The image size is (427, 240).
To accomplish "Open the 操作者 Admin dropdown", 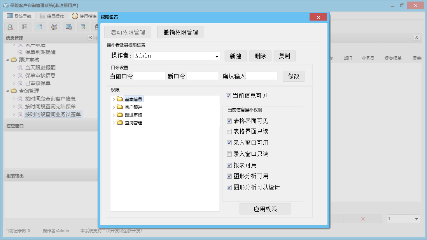I will (x=217, y=56).
